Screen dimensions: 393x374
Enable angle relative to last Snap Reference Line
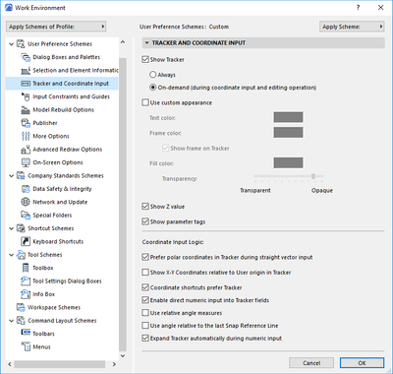pos(145,326)
